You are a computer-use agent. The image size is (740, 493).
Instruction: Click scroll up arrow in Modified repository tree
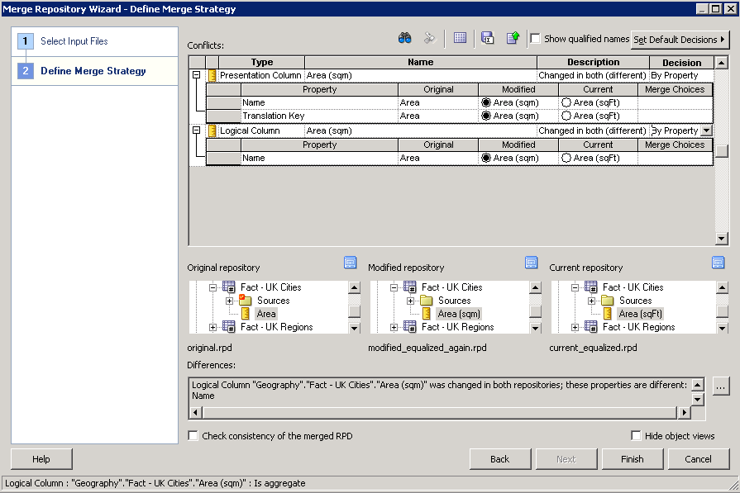coord(535,287)
